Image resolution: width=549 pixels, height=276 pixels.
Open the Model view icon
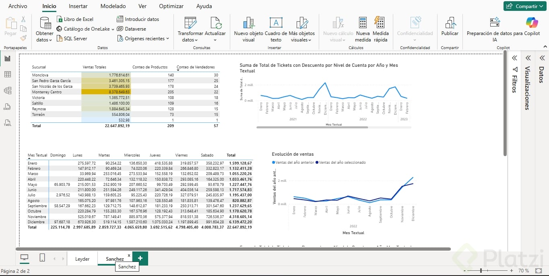click(8, 91)
